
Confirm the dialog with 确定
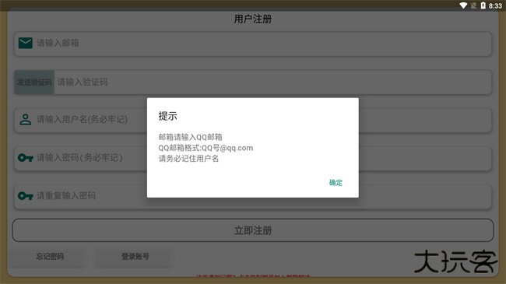[336, 183]
